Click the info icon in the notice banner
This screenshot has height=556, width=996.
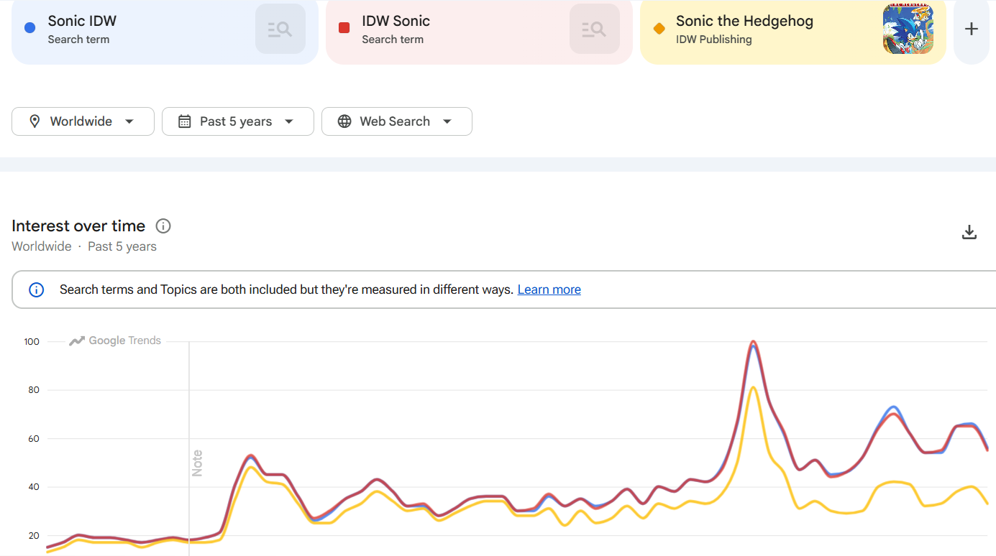tap(36, 289)
